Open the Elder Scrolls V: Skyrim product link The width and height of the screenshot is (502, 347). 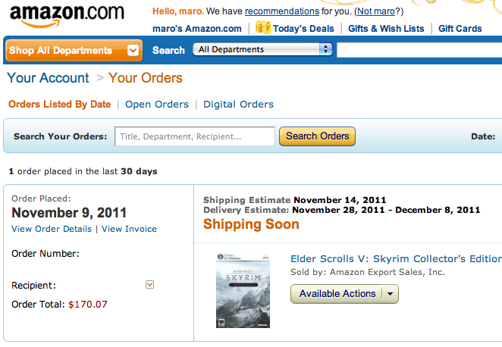(396, 258)
